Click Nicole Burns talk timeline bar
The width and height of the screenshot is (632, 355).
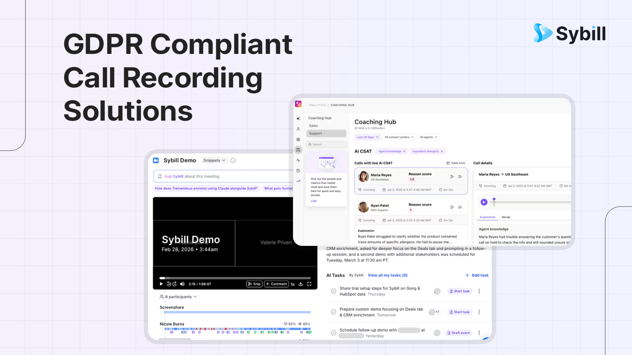[x=235, y=329]
